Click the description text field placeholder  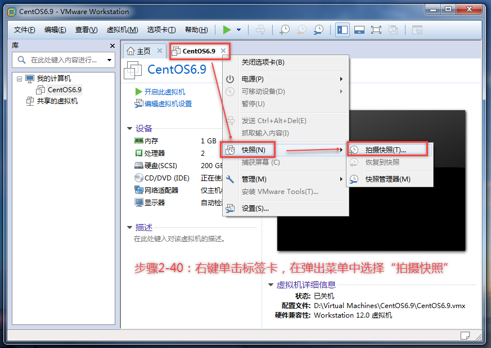179,239
